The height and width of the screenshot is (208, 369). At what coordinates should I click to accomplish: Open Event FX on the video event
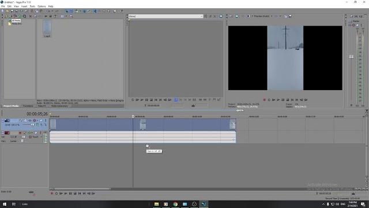point(233,127)
